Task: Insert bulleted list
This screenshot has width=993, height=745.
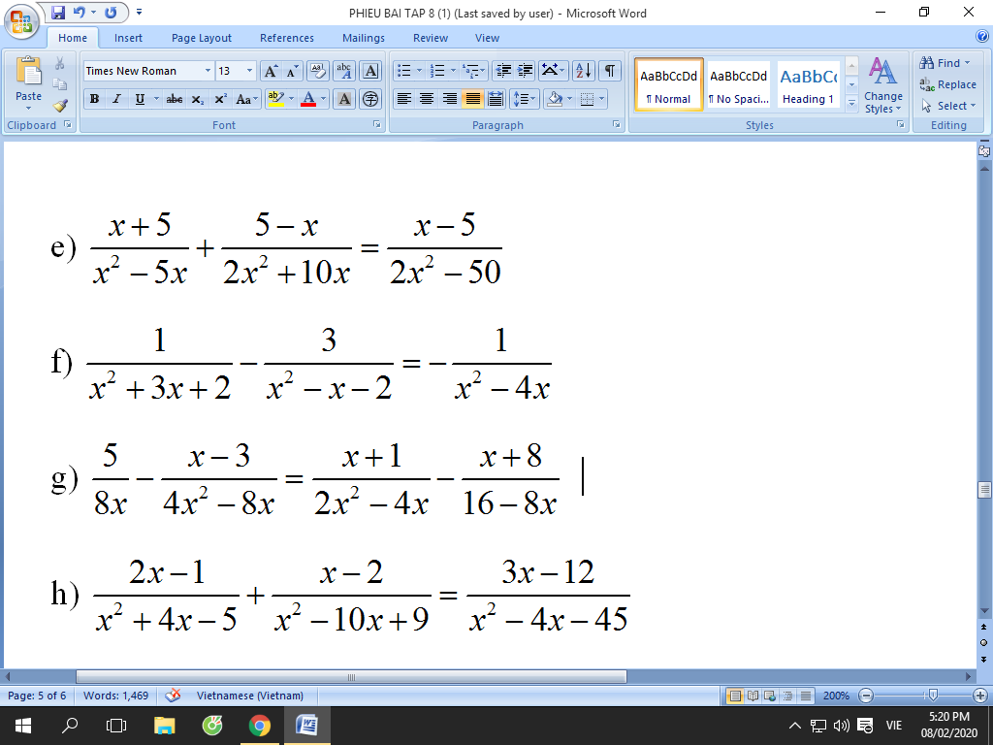Action: click(x=403, y=70)
